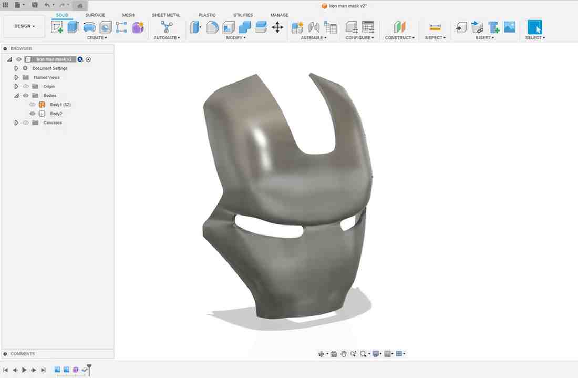The height and width of the screenshot is (378, 578).
Task: Click the Offset Plane icon in Construct
Action: [x=399, y=27]
